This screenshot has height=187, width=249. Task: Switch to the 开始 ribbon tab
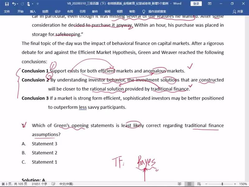[x=20, y=12]
